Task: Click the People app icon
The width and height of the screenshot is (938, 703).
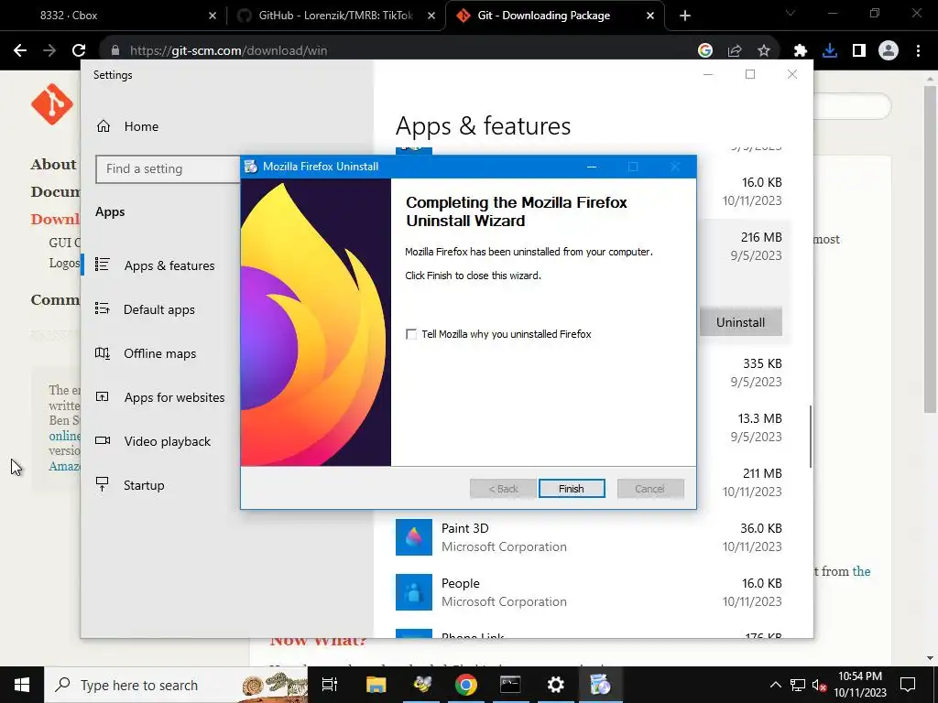Action: 414,592
